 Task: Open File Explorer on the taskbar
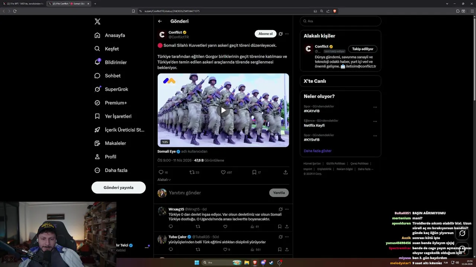pyautogui.click(x=247, y=263)
